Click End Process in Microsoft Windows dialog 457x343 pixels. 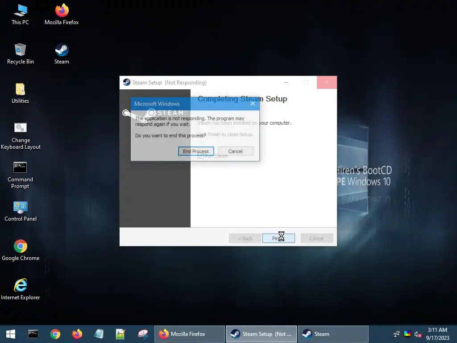[x=196, y=151]
